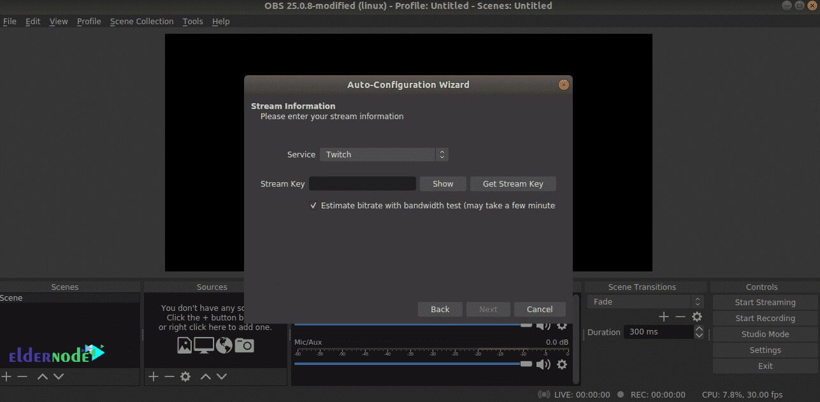This screenshot has width=820, height=402.
Task: Open transition properties gear in Scene Transitions
Action: pyautogui.click(x=697, y=317)
